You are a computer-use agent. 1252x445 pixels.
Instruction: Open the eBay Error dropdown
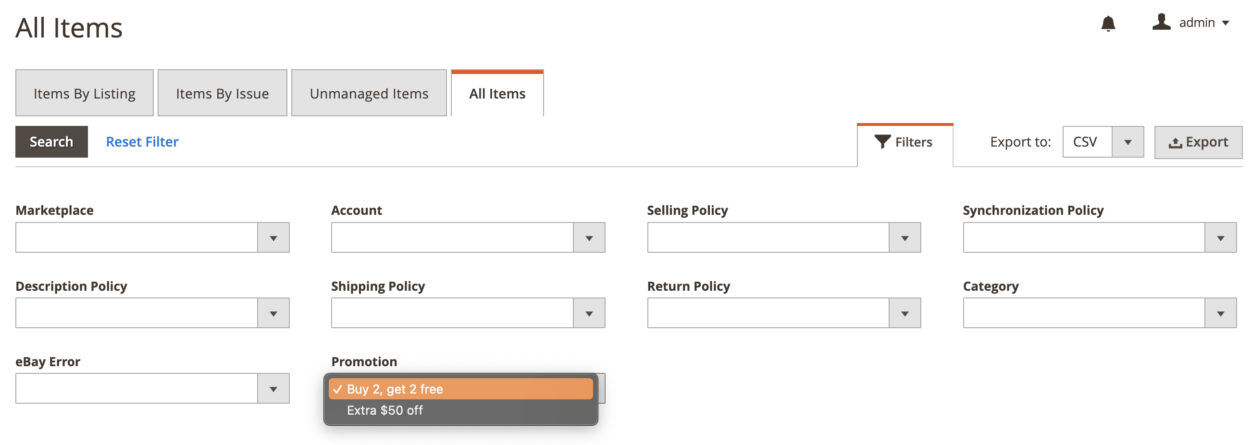(x=273, y=389)
